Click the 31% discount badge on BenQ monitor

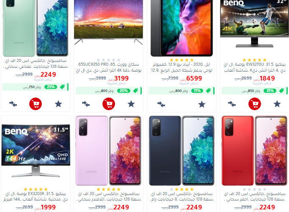tap(270, 91)
